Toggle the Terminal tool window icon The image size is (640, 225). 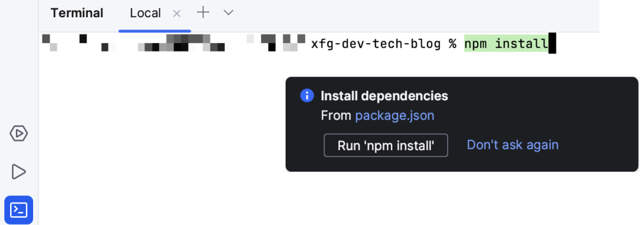tap(19, 210)
